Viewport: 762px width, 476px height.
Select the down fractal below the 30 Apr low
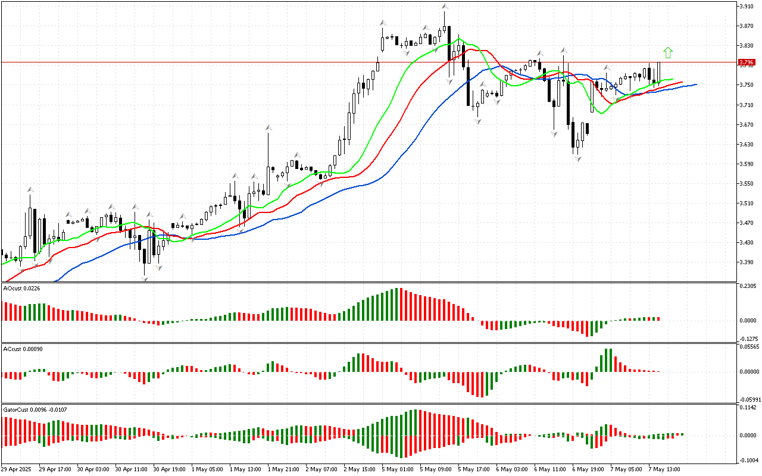click(144, 278)
